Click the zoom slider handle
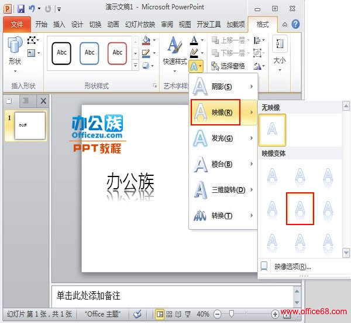Viewport: 351px width, 323px height. 232,314
